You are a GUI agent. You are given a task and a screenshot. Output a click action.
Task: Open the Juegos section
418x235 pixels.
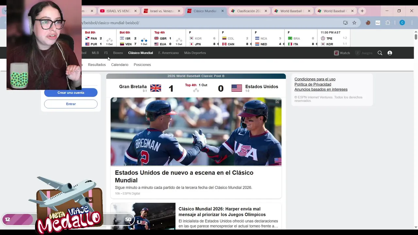pyautogui.click(x=364, y=53)
